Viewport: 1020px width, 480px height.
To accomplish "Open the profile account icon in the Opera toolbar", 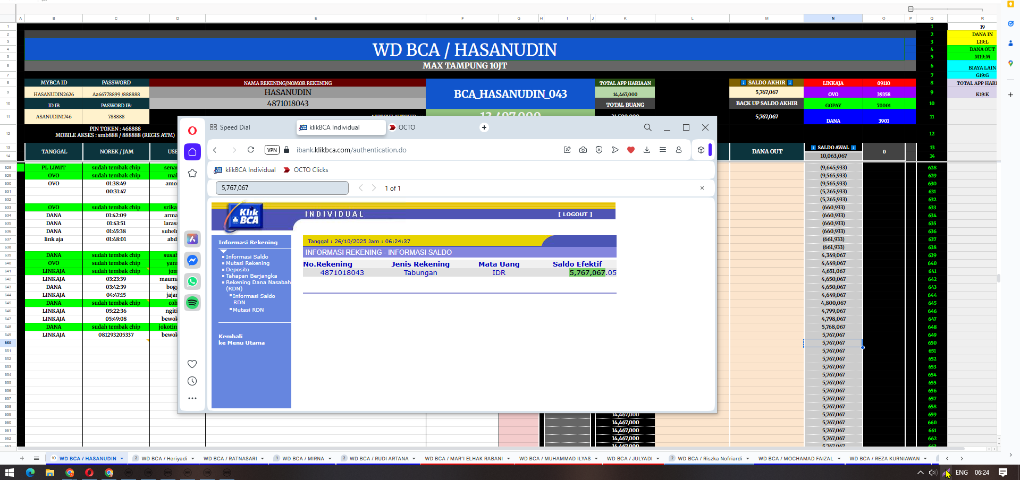I will (x=679, y=150).
